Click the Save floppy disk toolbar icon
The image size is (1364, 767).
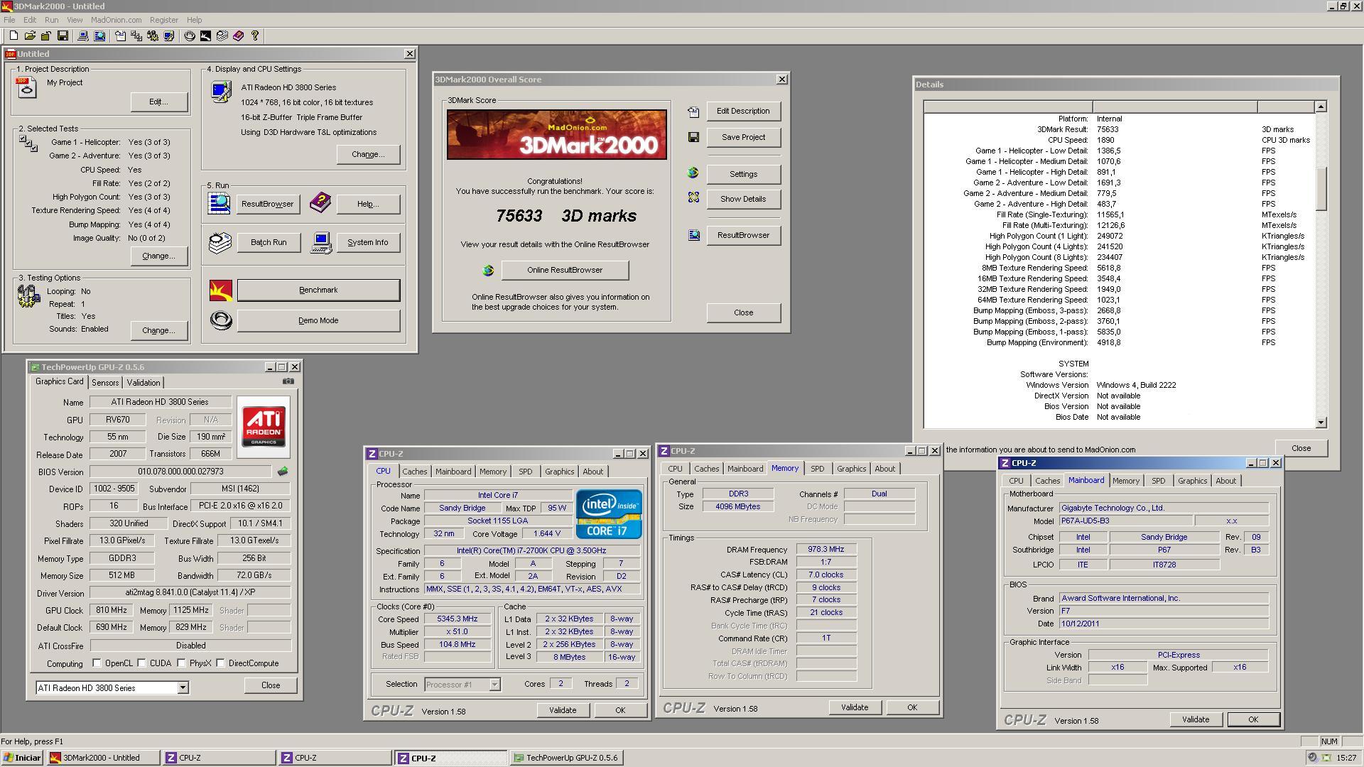(63, 36)
